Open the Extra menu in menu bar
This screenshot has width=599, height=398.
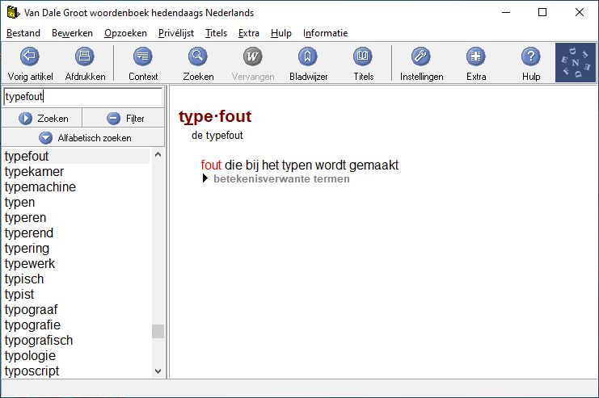[249, 33]
